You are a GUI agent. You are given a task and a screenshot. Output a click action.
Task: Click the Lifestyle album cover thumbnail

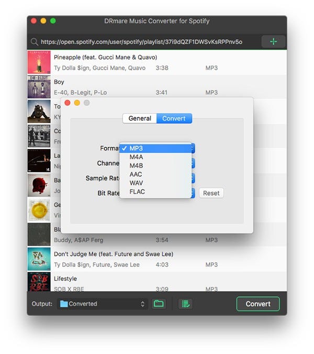point(39,282)
